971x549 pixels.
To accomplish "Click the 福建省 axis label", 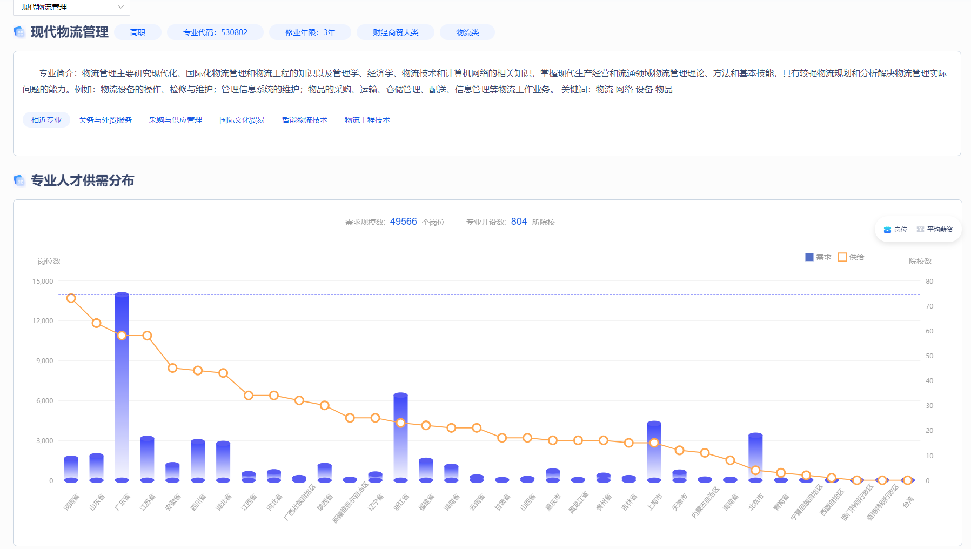I will tap(426, 502).
